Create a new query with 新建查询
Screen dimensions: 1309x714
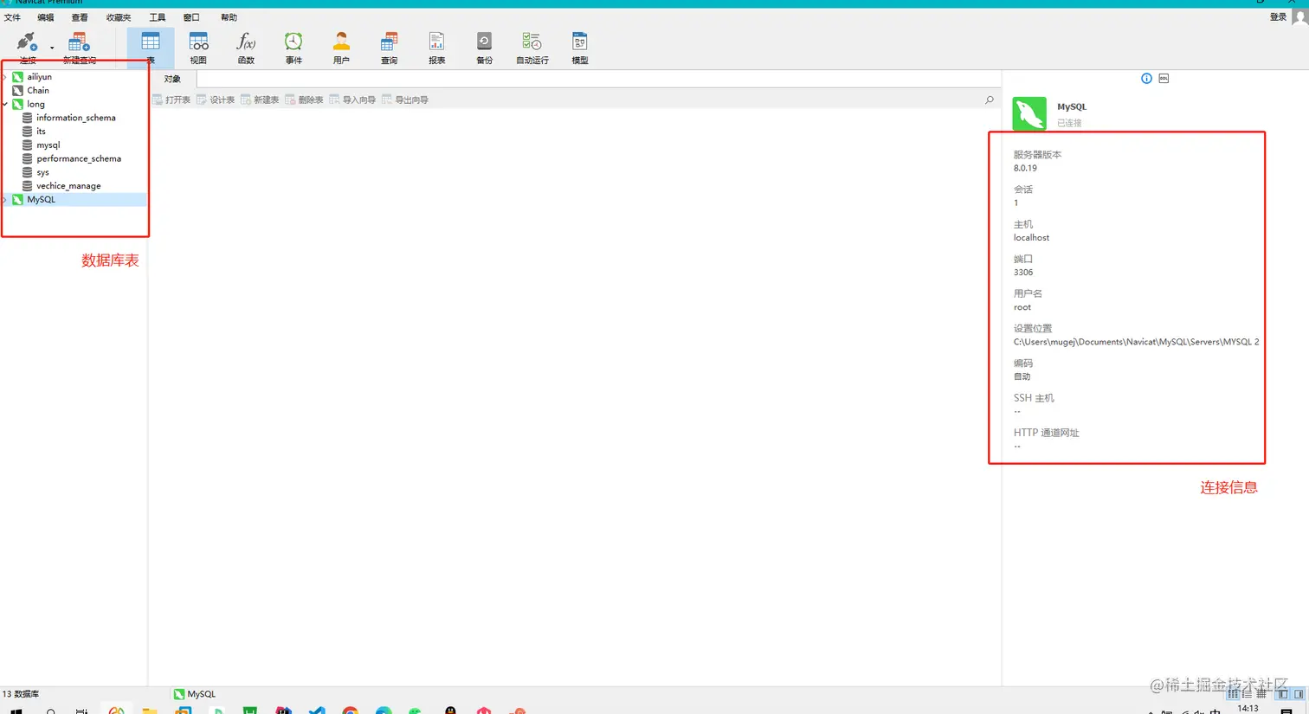[80, 48]
